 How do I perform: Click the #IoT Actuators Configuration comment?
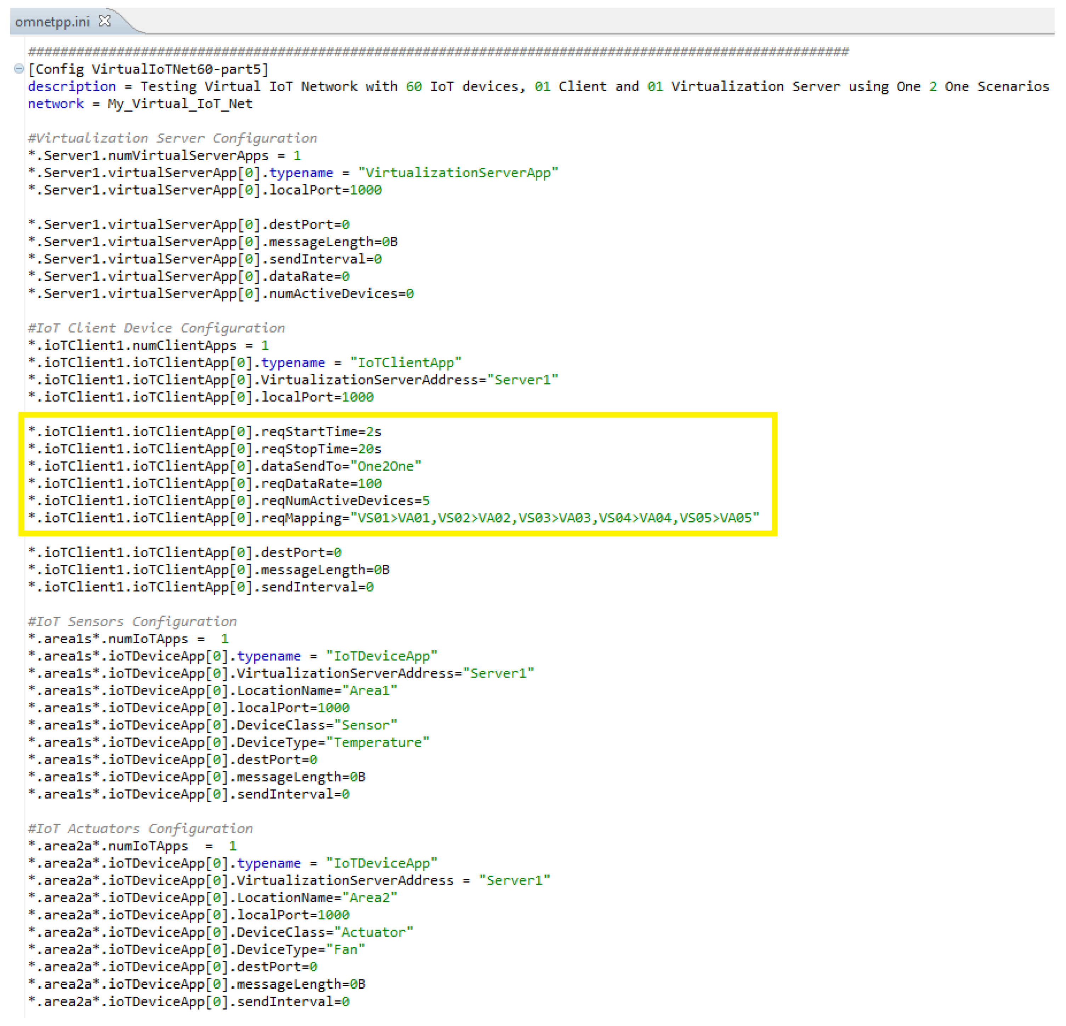pyautogui.click(x=140, y=829)
